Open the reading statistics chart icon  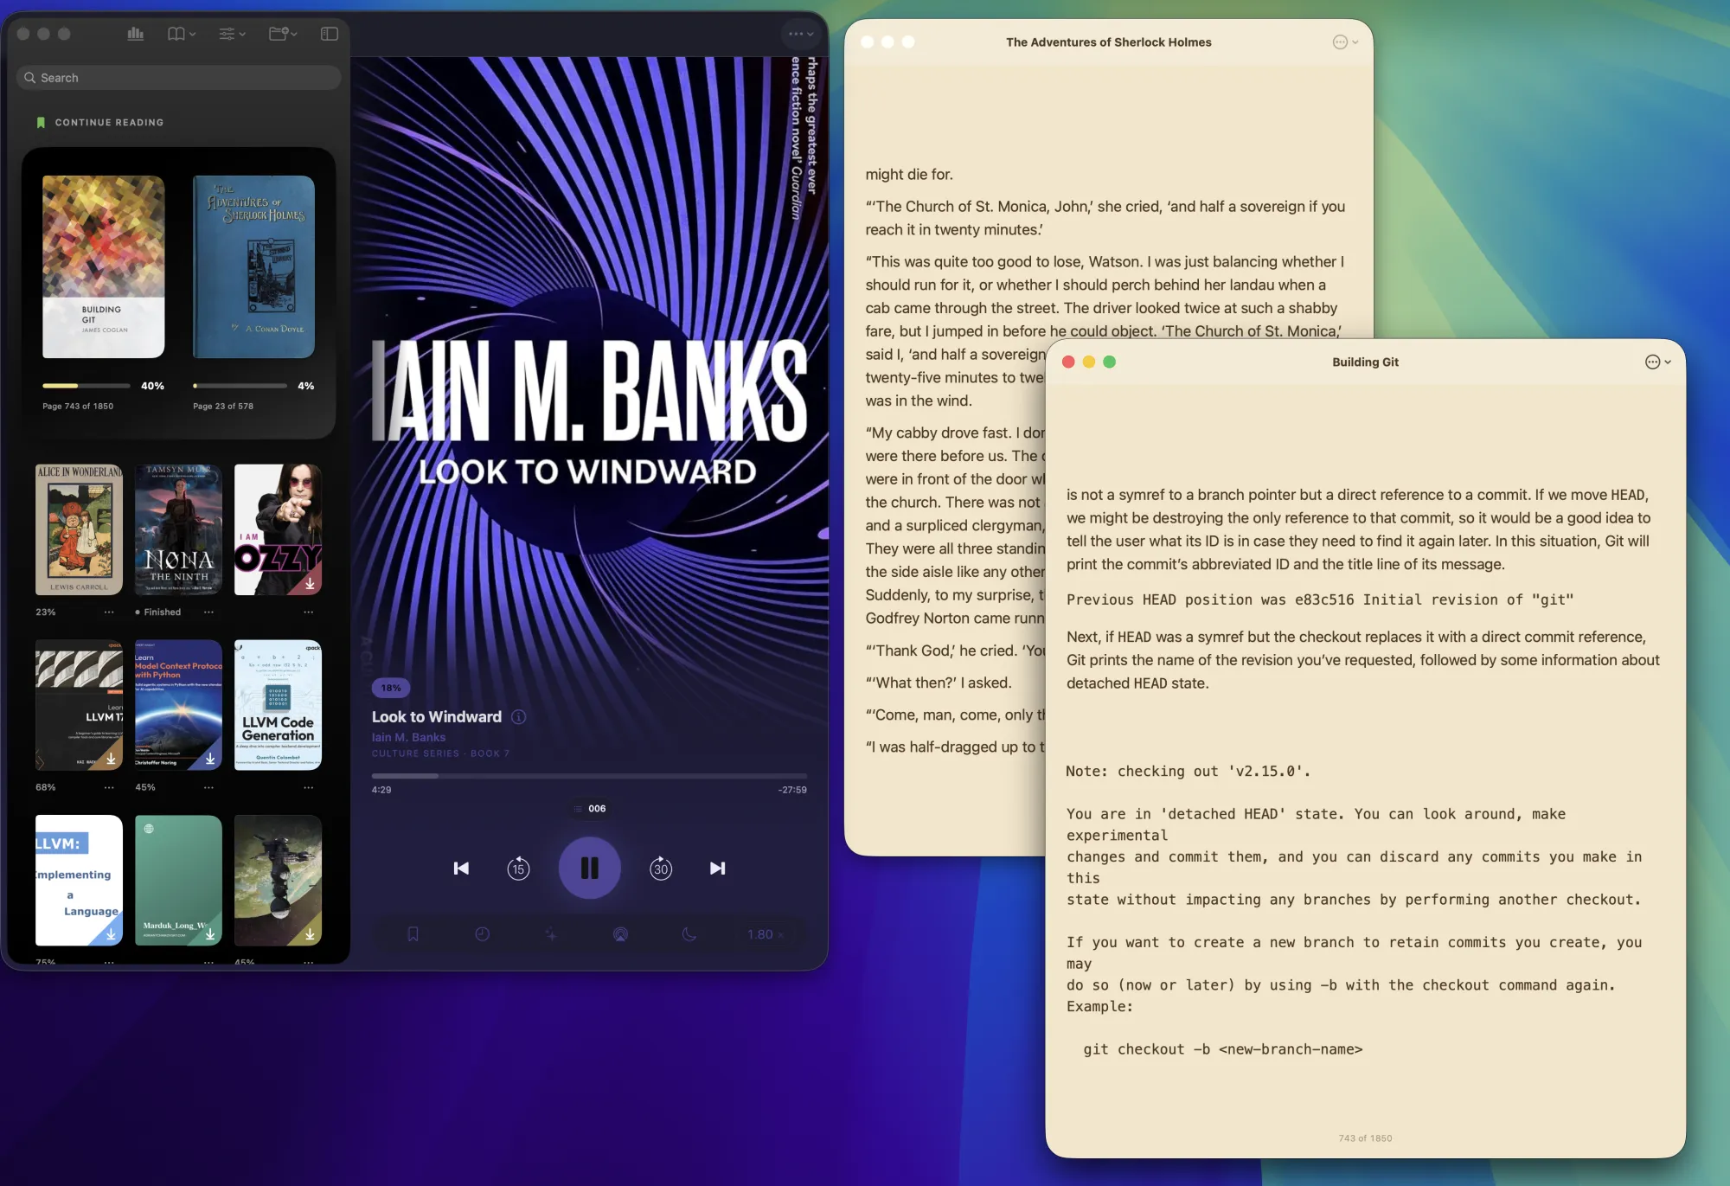click(x=135, y=34)
